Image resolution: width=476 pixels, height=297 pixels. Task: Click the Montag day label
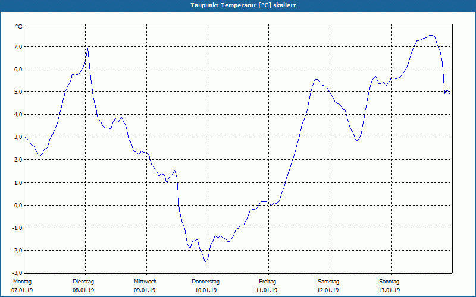coord(22,282)
